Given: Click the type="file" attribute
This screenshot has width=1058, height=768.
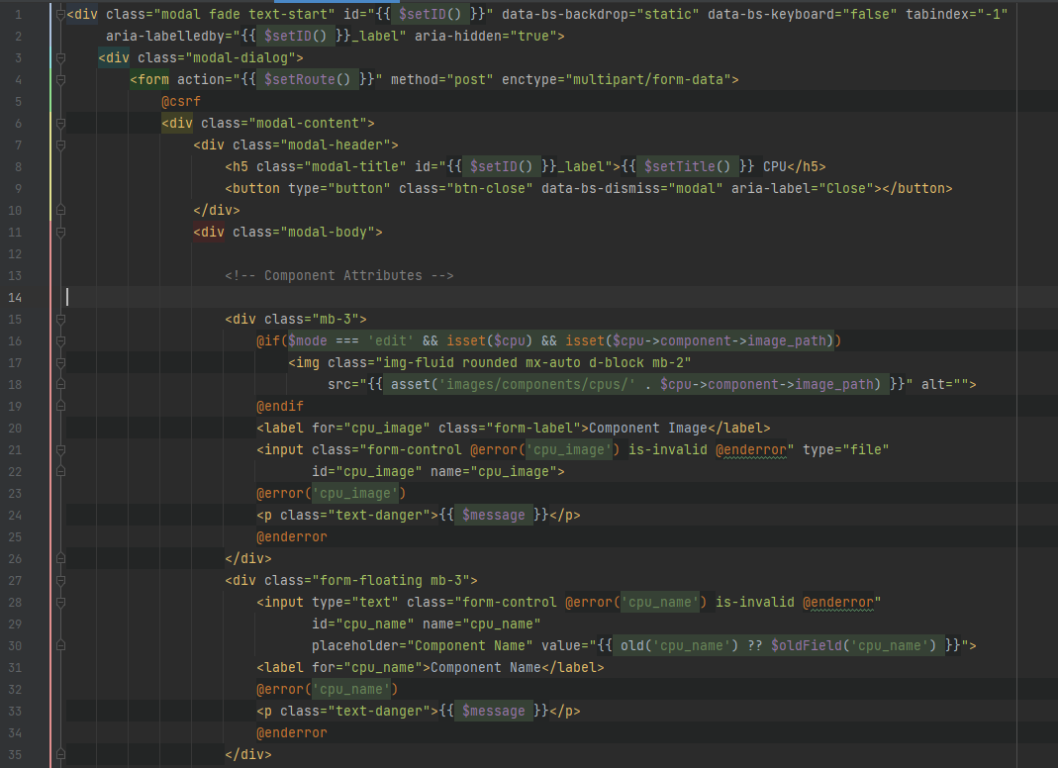Looking at the screenshot, I should coord(845,449).
